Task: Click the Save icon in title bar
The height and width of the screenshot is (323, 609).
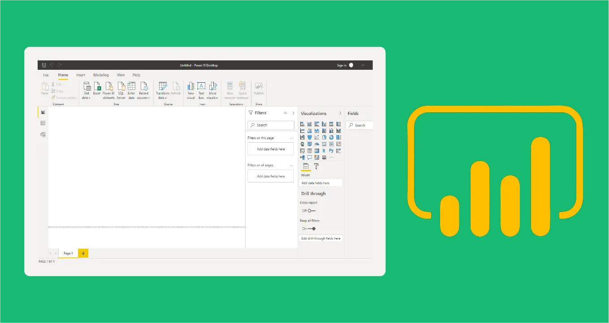Action: click(44, 65)
